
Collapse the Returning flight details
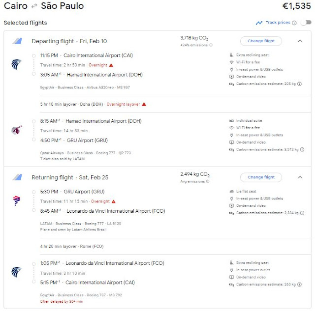300,177
